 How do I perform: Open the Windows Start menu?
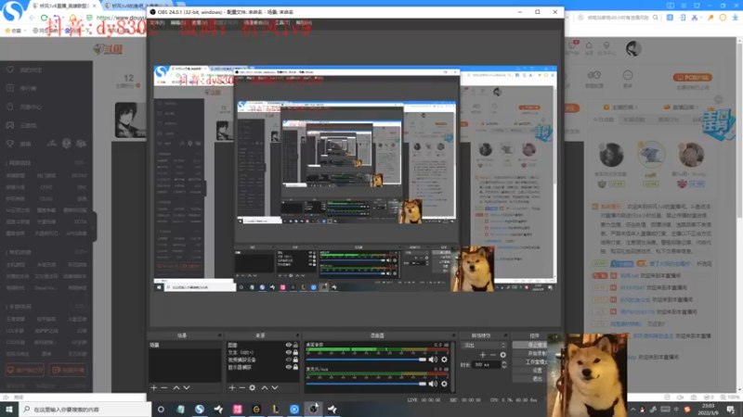pyautogui.click(x=9, y=409)
